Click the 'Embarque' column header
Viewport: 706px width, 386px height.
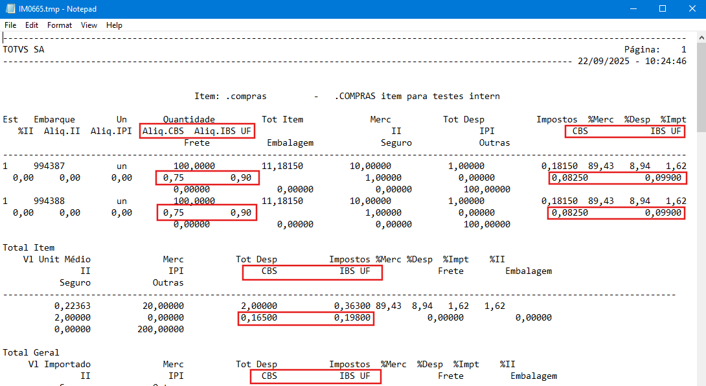pos(54,119)
